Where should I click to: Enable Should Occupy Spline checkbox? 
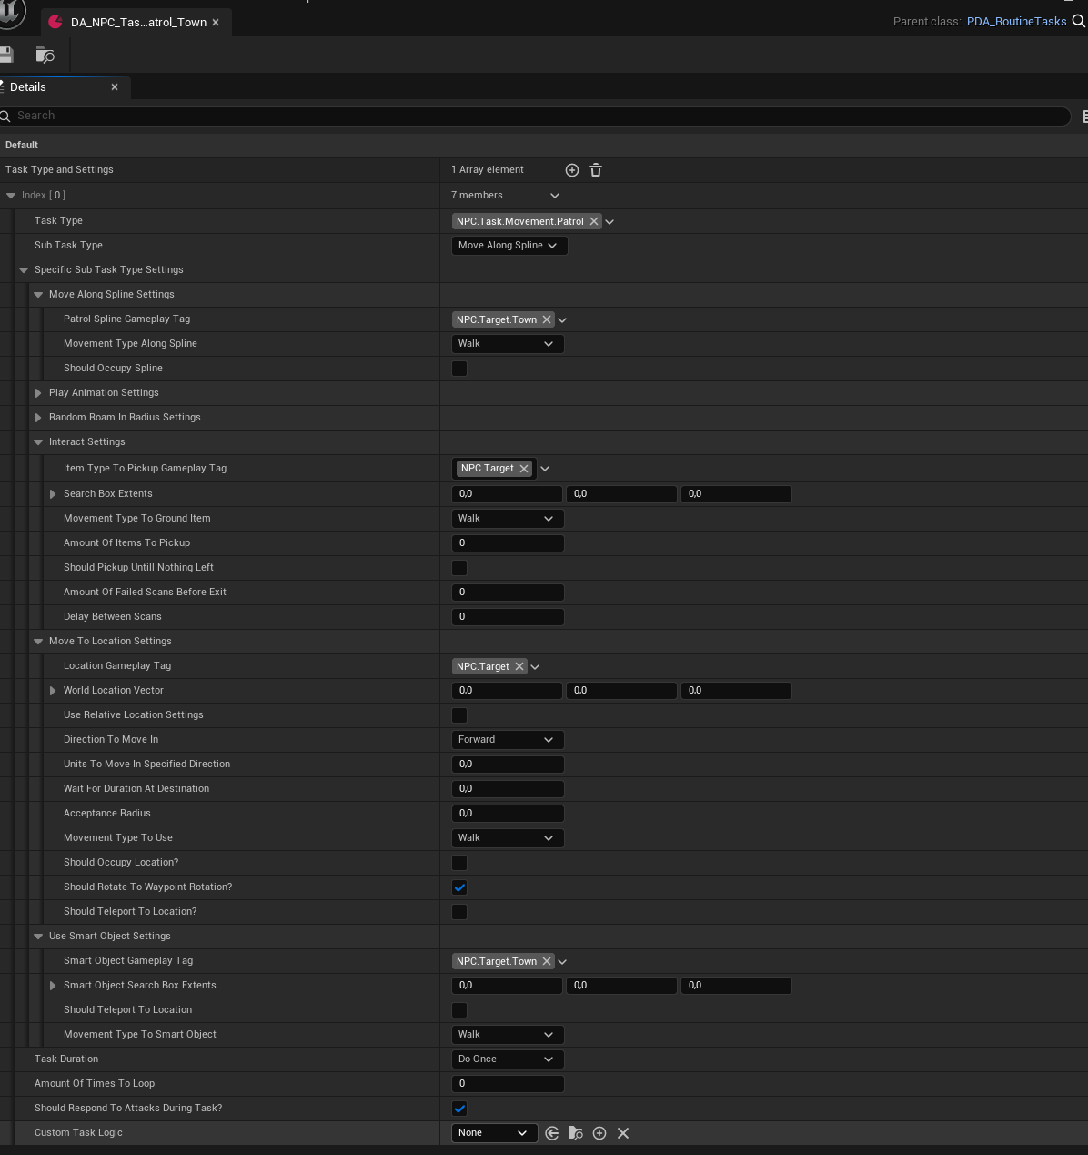(459, 369)
